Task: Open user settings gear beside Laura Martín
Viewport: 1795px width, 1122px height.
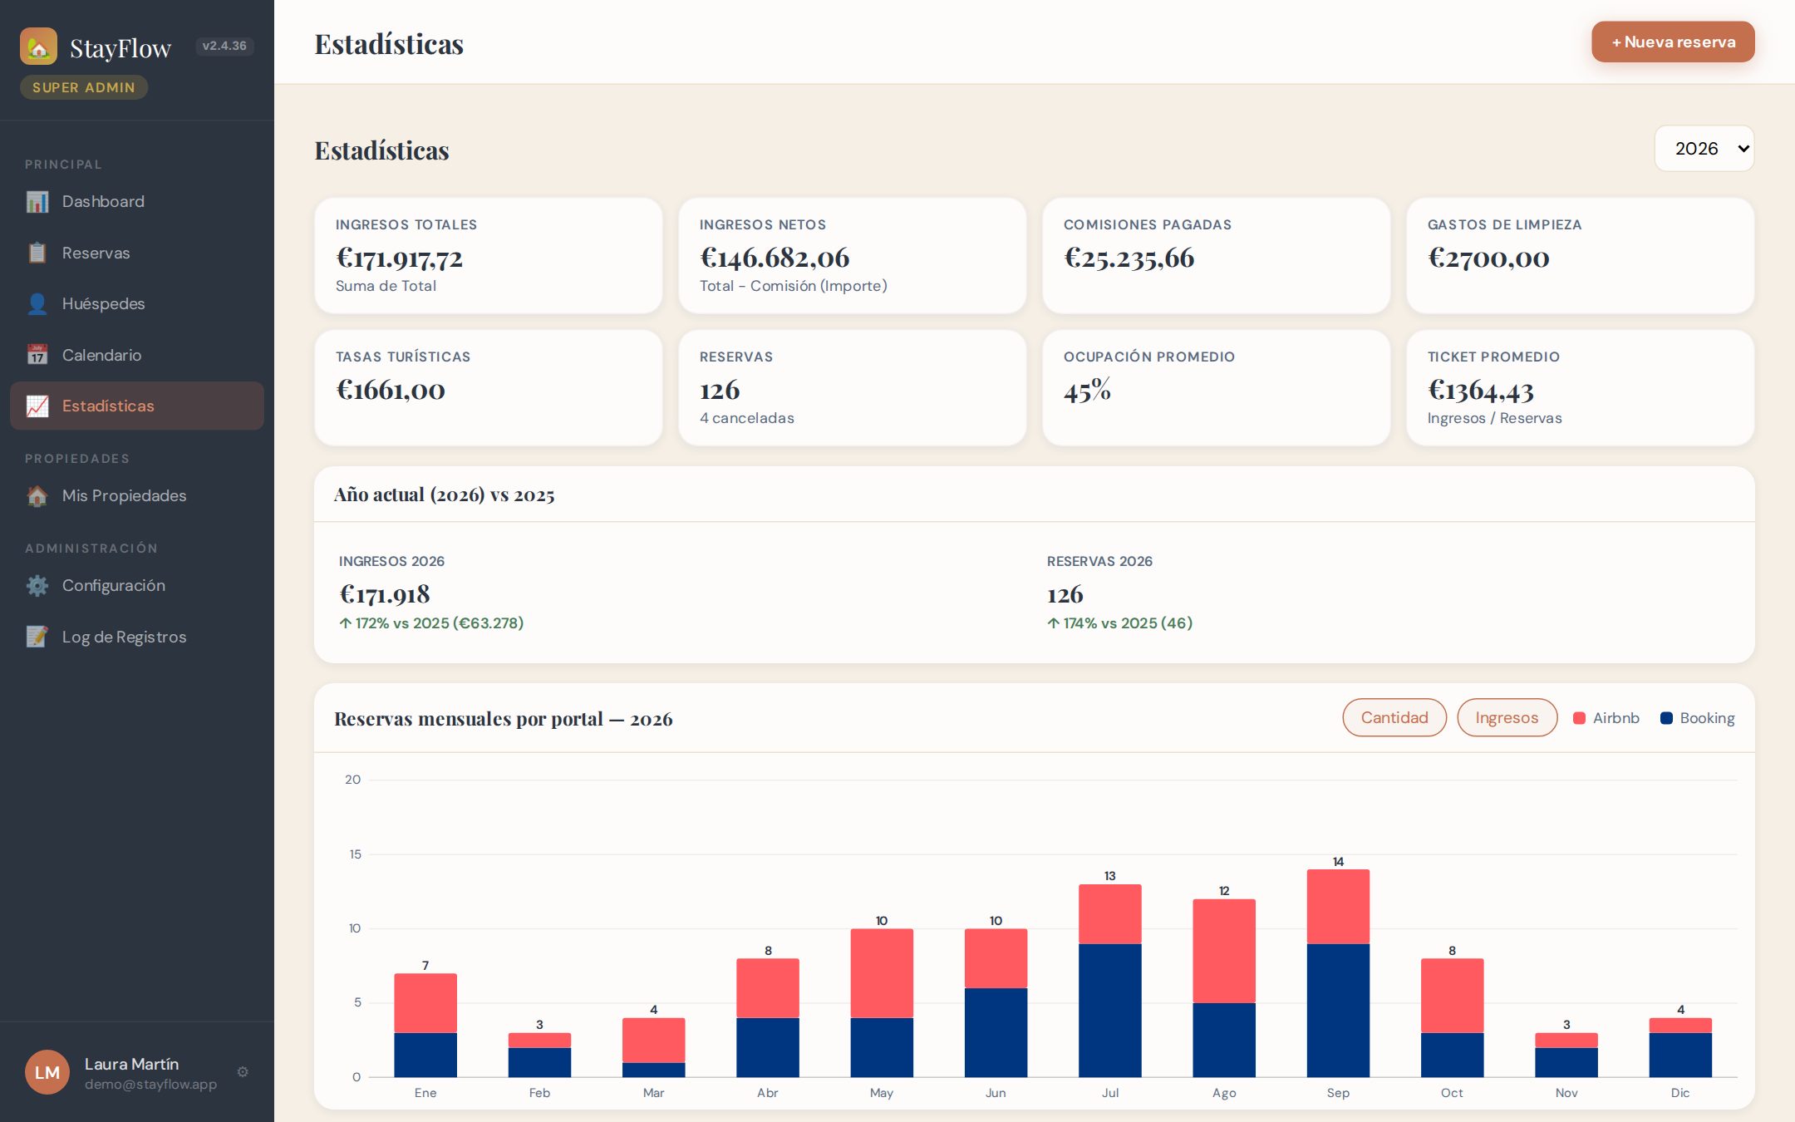Action: [x=243, y=1072]
